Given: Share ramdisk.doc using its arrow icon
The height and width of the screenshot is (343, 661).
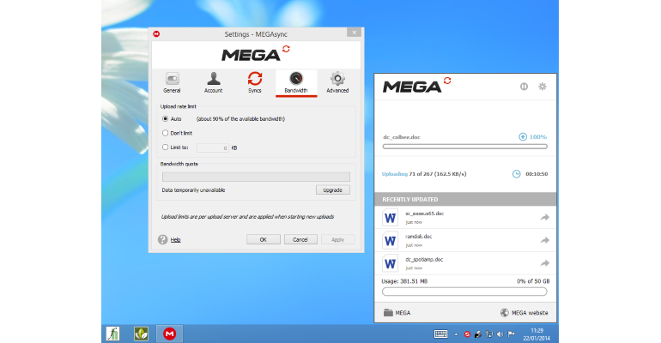Looking at the screenshot, I should click(544, 240).
